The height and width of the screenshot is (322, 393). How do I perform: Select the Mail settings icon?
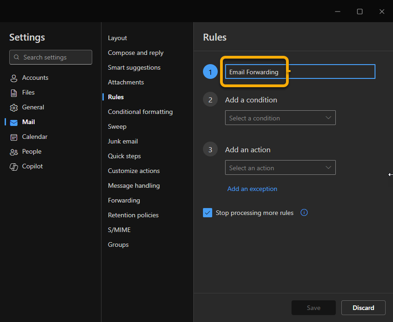[14, 122]
